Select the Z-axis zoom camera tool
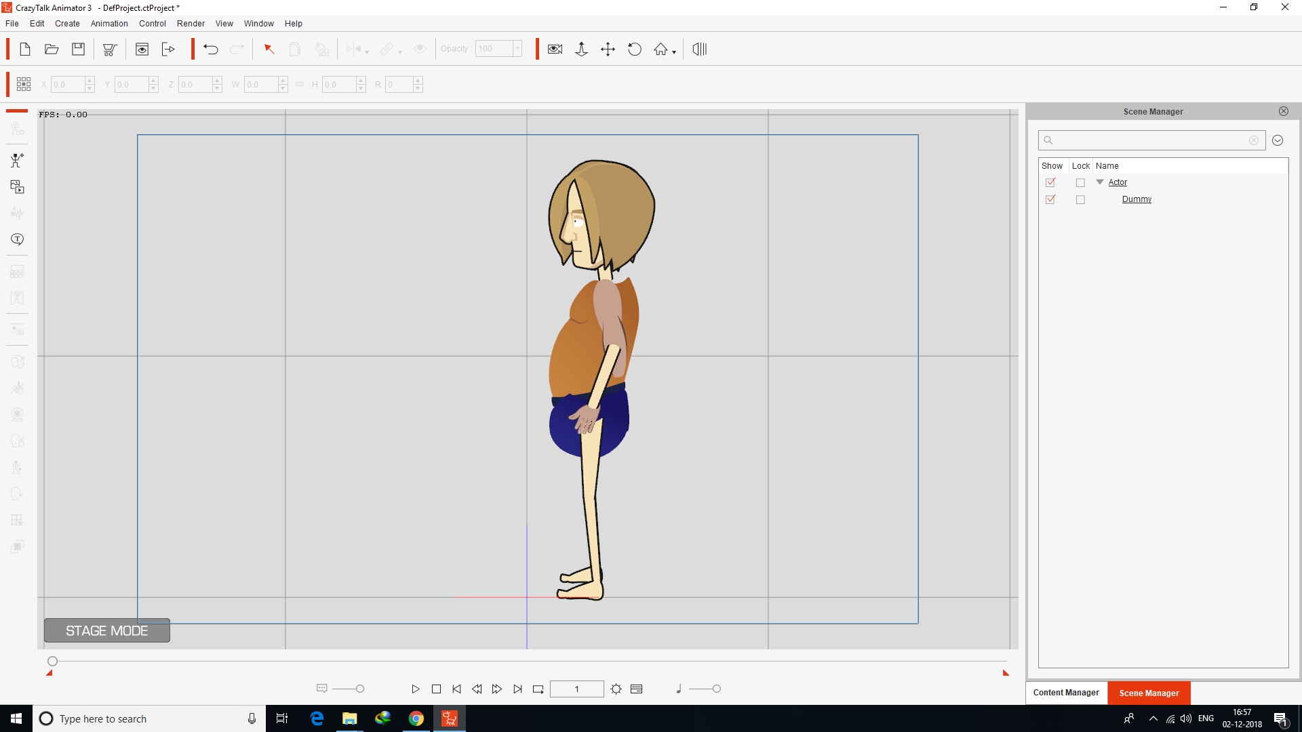This screenshot has width=1302, height=732. click(581, 49)
